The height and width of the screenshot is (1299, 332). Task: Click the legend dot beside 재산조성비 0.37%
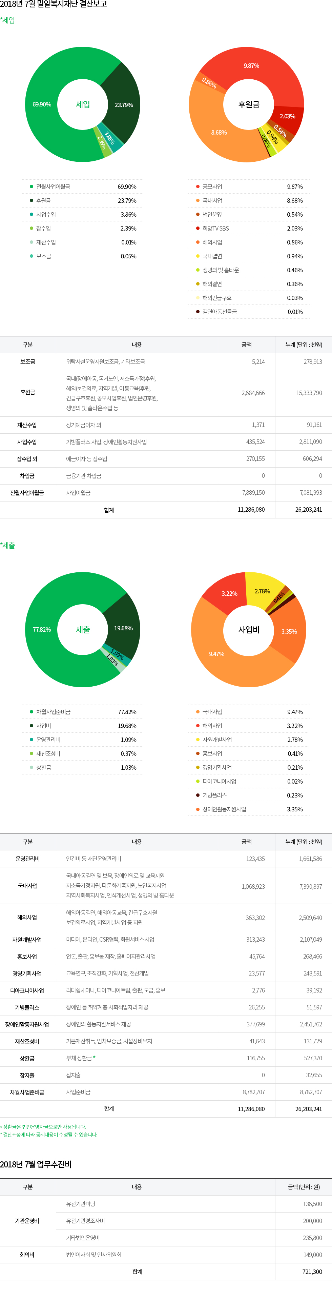31,753
